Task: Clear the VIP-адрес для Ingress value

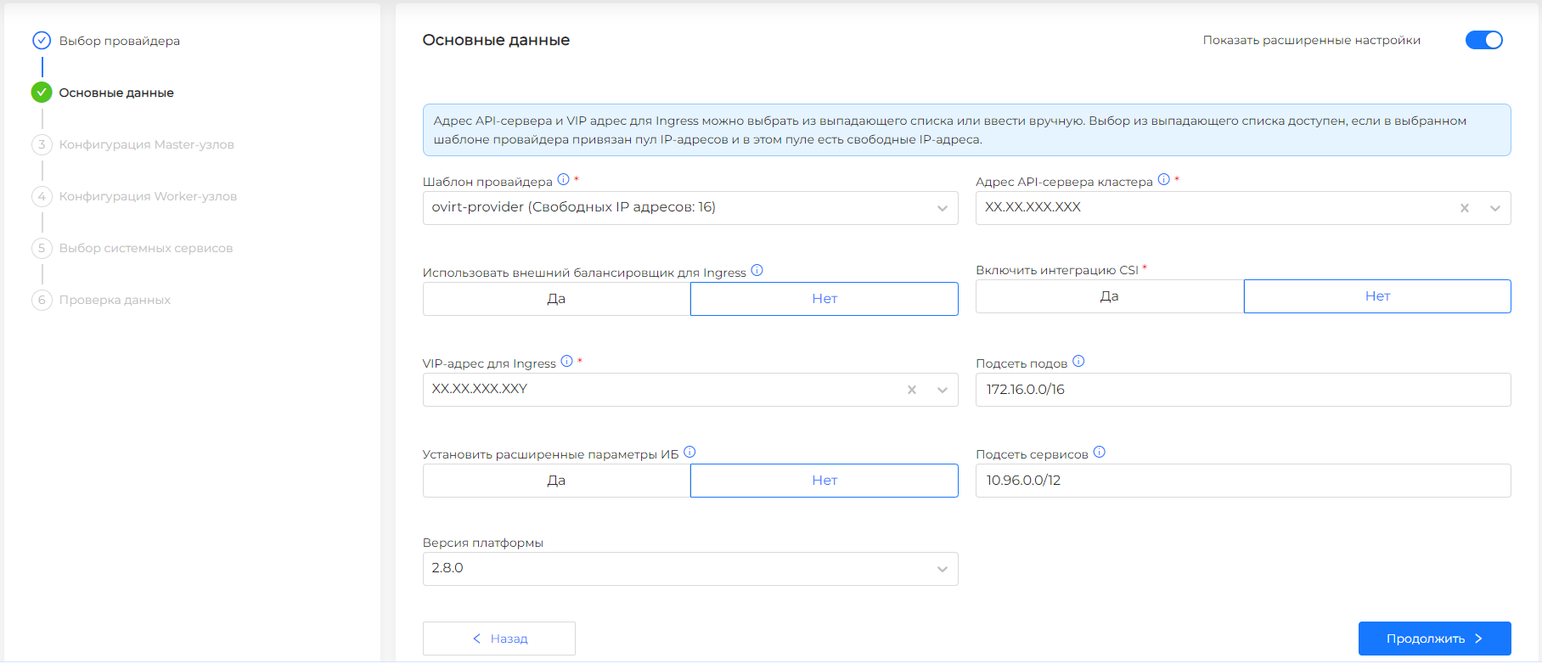Action: (x=911, y=390)
